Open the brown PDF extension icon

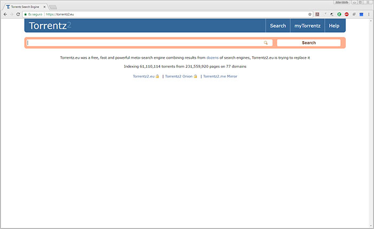pos(317,14)
